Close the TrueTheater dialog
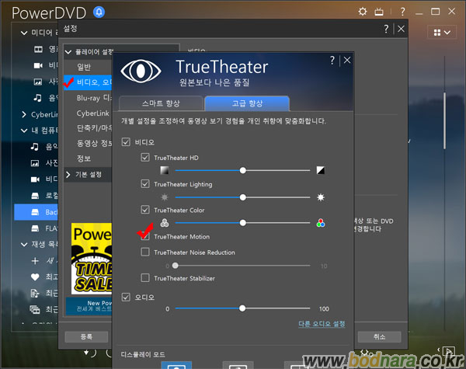Image resolution: width=466 pixels, height=369 pixels. tap(347, 61)
